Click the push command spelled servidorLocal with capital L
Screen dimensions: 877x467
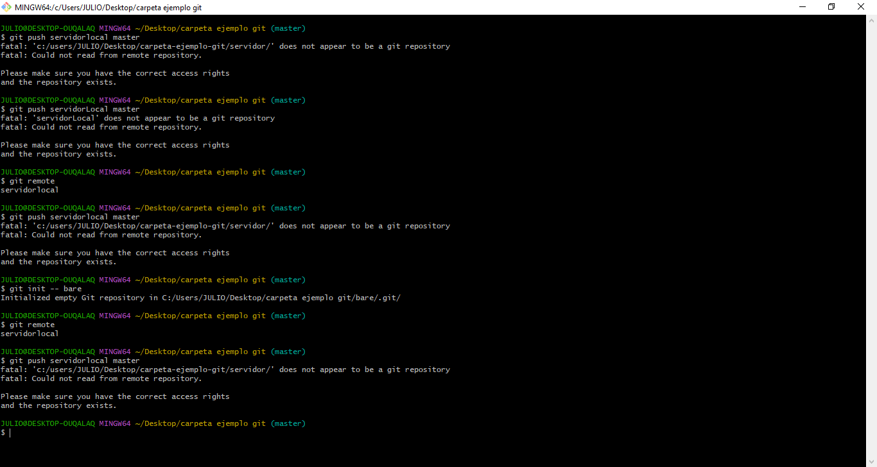(70, 109)
